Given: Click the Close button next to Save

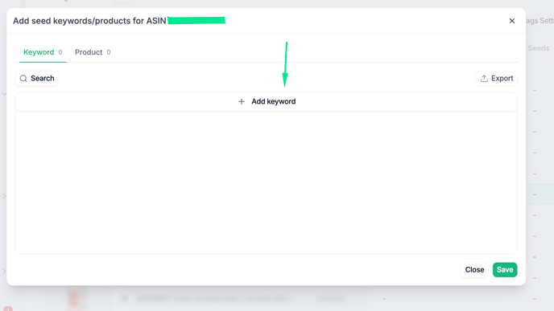Looking at the screenshot, I should 474,270.
